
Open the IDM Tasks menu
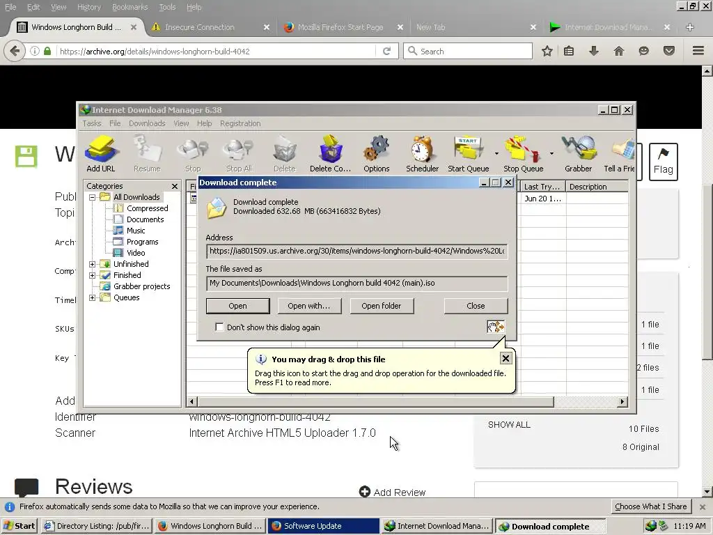[x=92, y=123]
